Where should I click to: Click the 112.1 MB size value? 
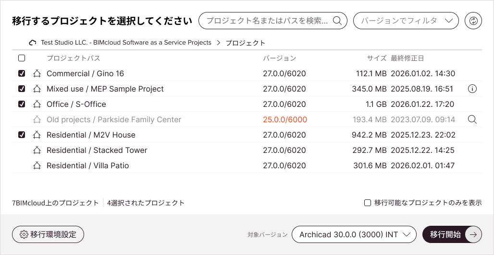point(371,73)
